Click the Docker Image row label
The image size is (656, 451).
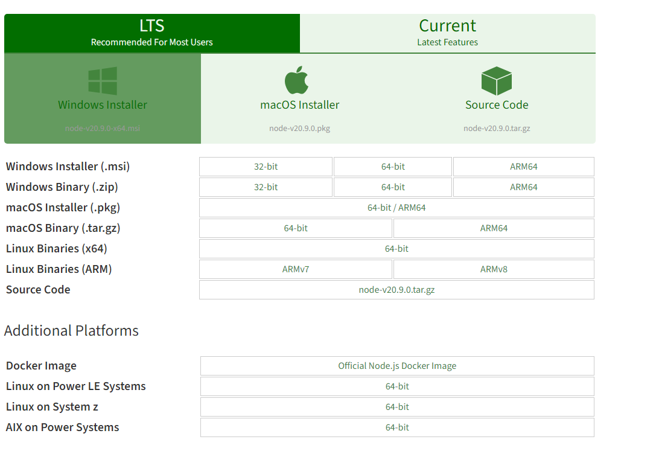point(41,366)
